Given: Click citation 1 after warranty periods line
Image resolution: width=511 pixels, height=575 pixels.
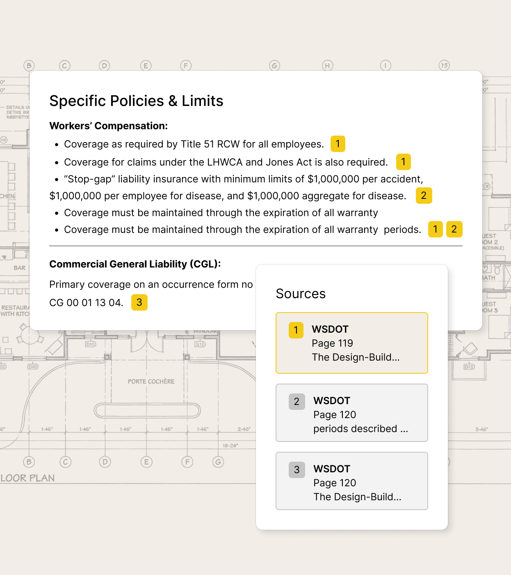Looking at the screenshot, I should click(435, 229).
